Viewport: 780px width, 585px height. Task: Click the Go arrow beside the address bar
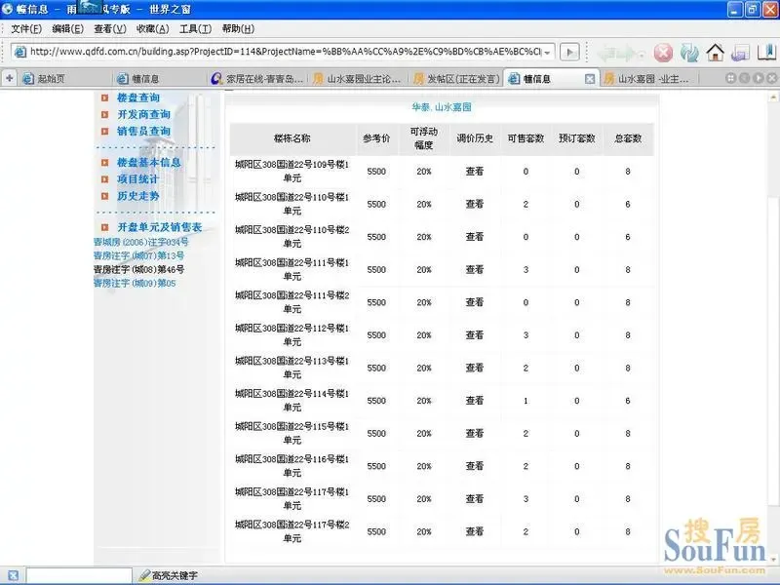(x=569, y=52)
